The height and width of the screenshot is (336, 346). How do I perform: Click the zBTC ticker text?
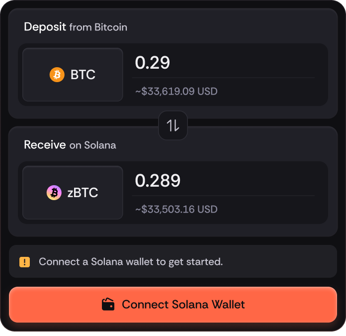point(83,193)
